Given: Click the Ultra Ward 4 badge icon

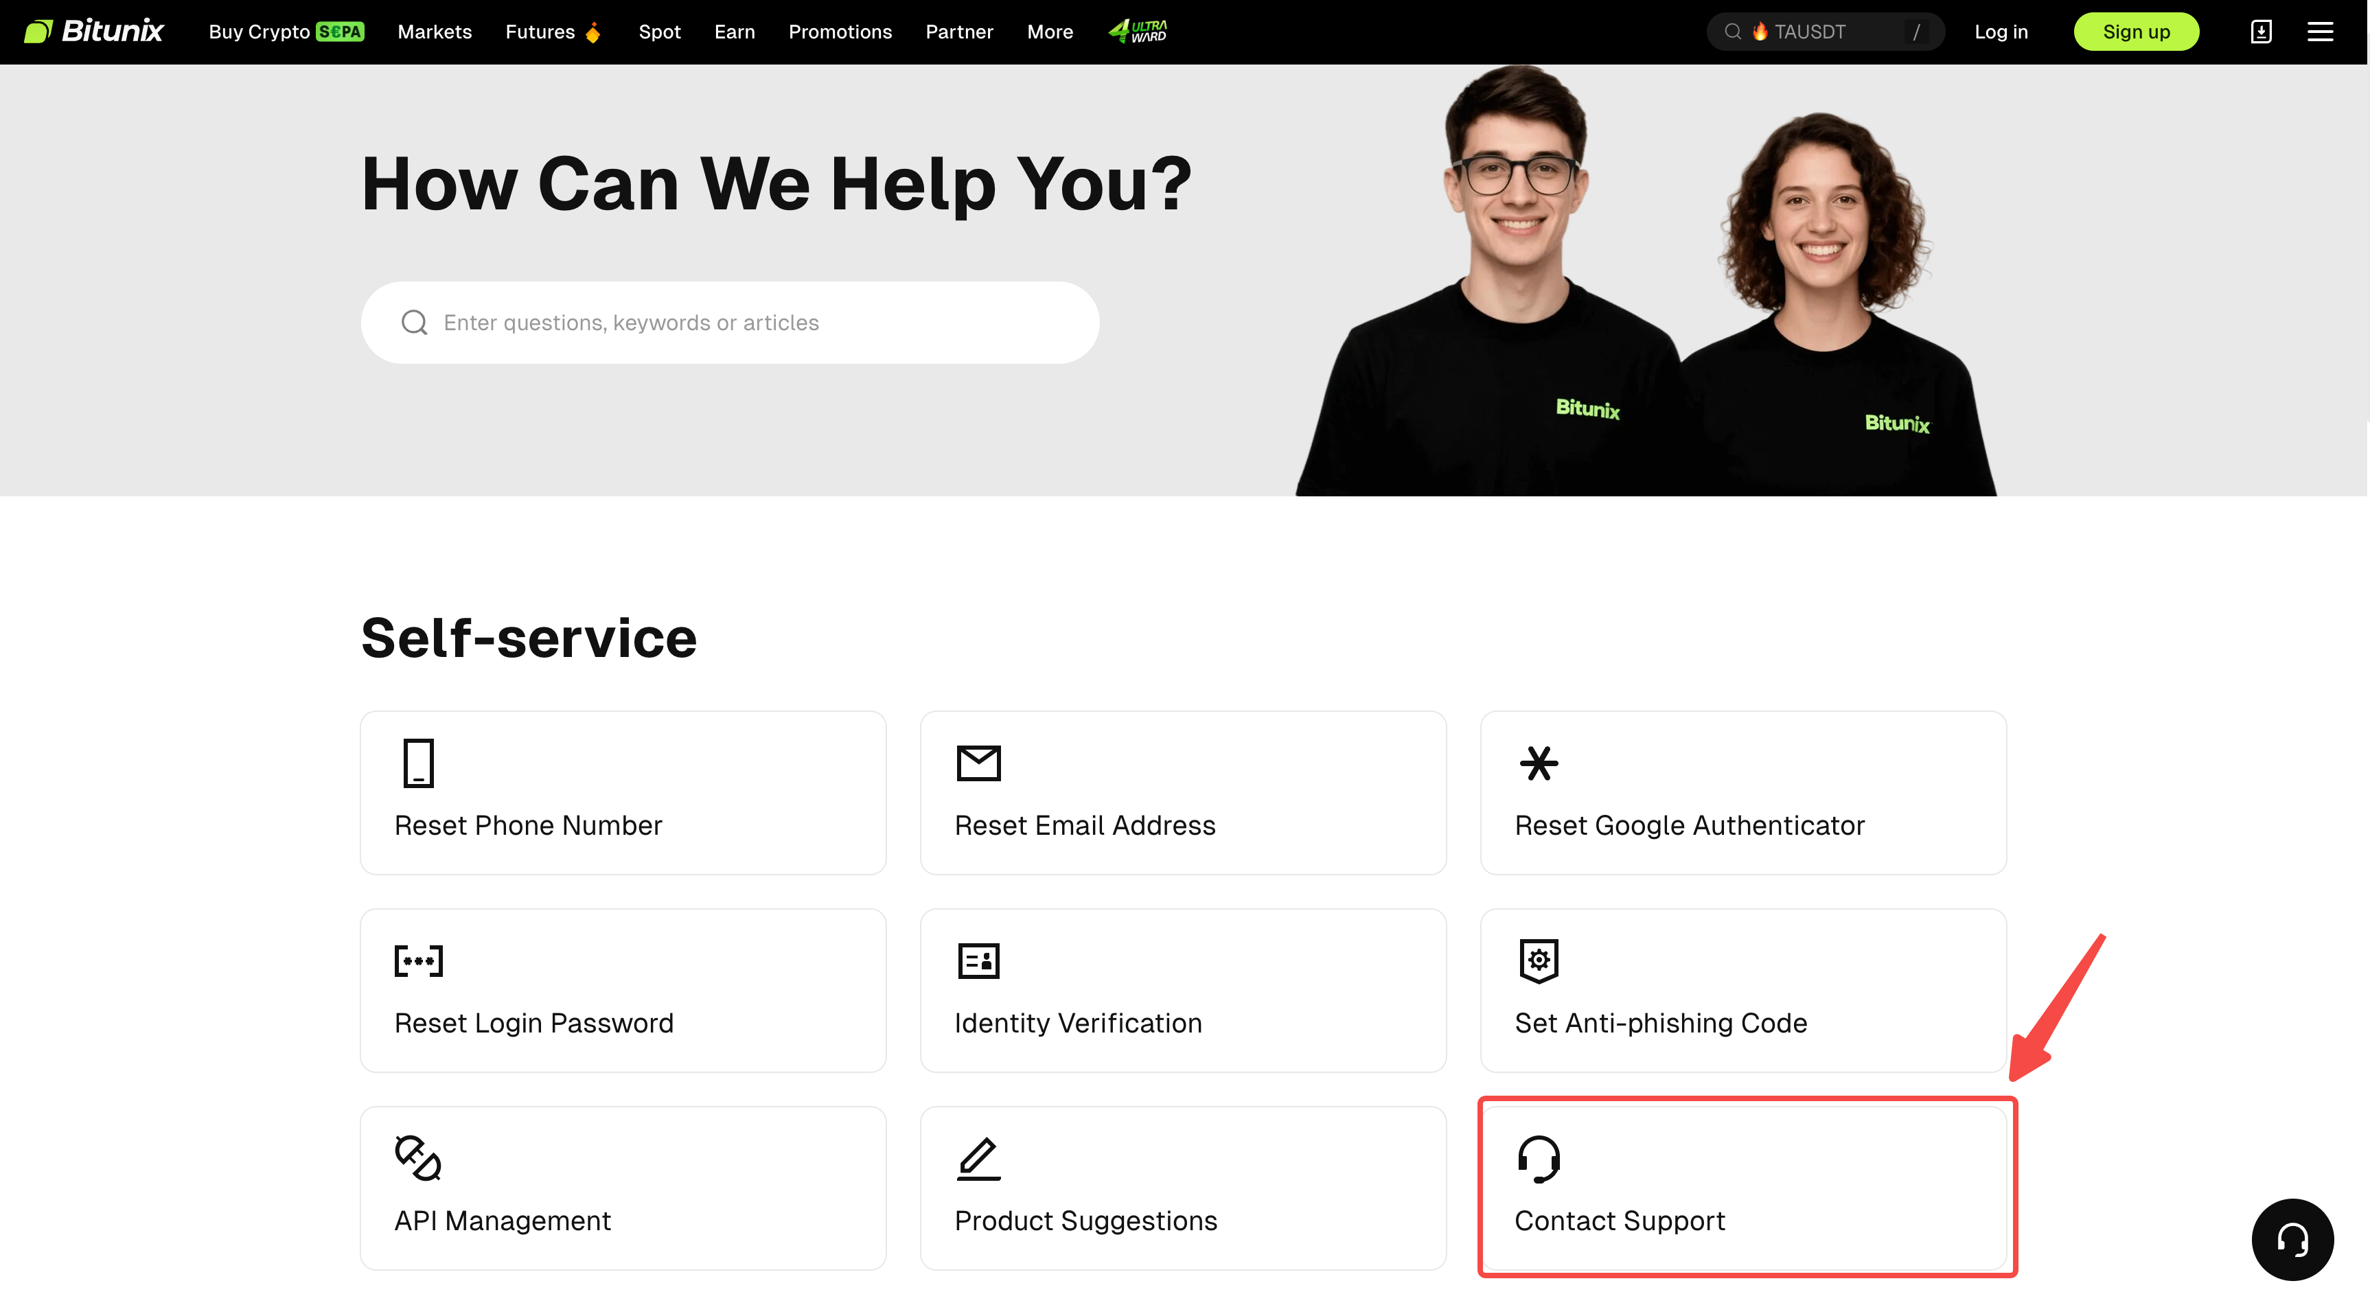Looking at the screenshot, I should point(1137,32).
